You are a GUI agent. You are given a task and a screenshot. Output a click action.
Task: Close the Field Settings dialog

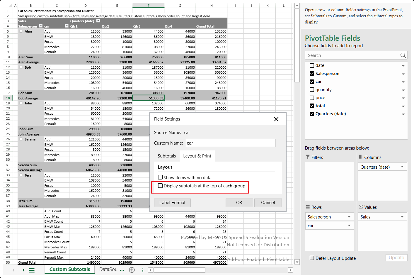276,119
